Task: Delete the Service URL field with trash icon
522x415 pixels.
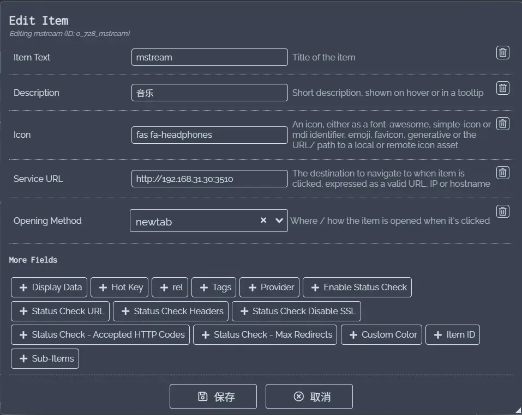Action: [x=502, y=173]
